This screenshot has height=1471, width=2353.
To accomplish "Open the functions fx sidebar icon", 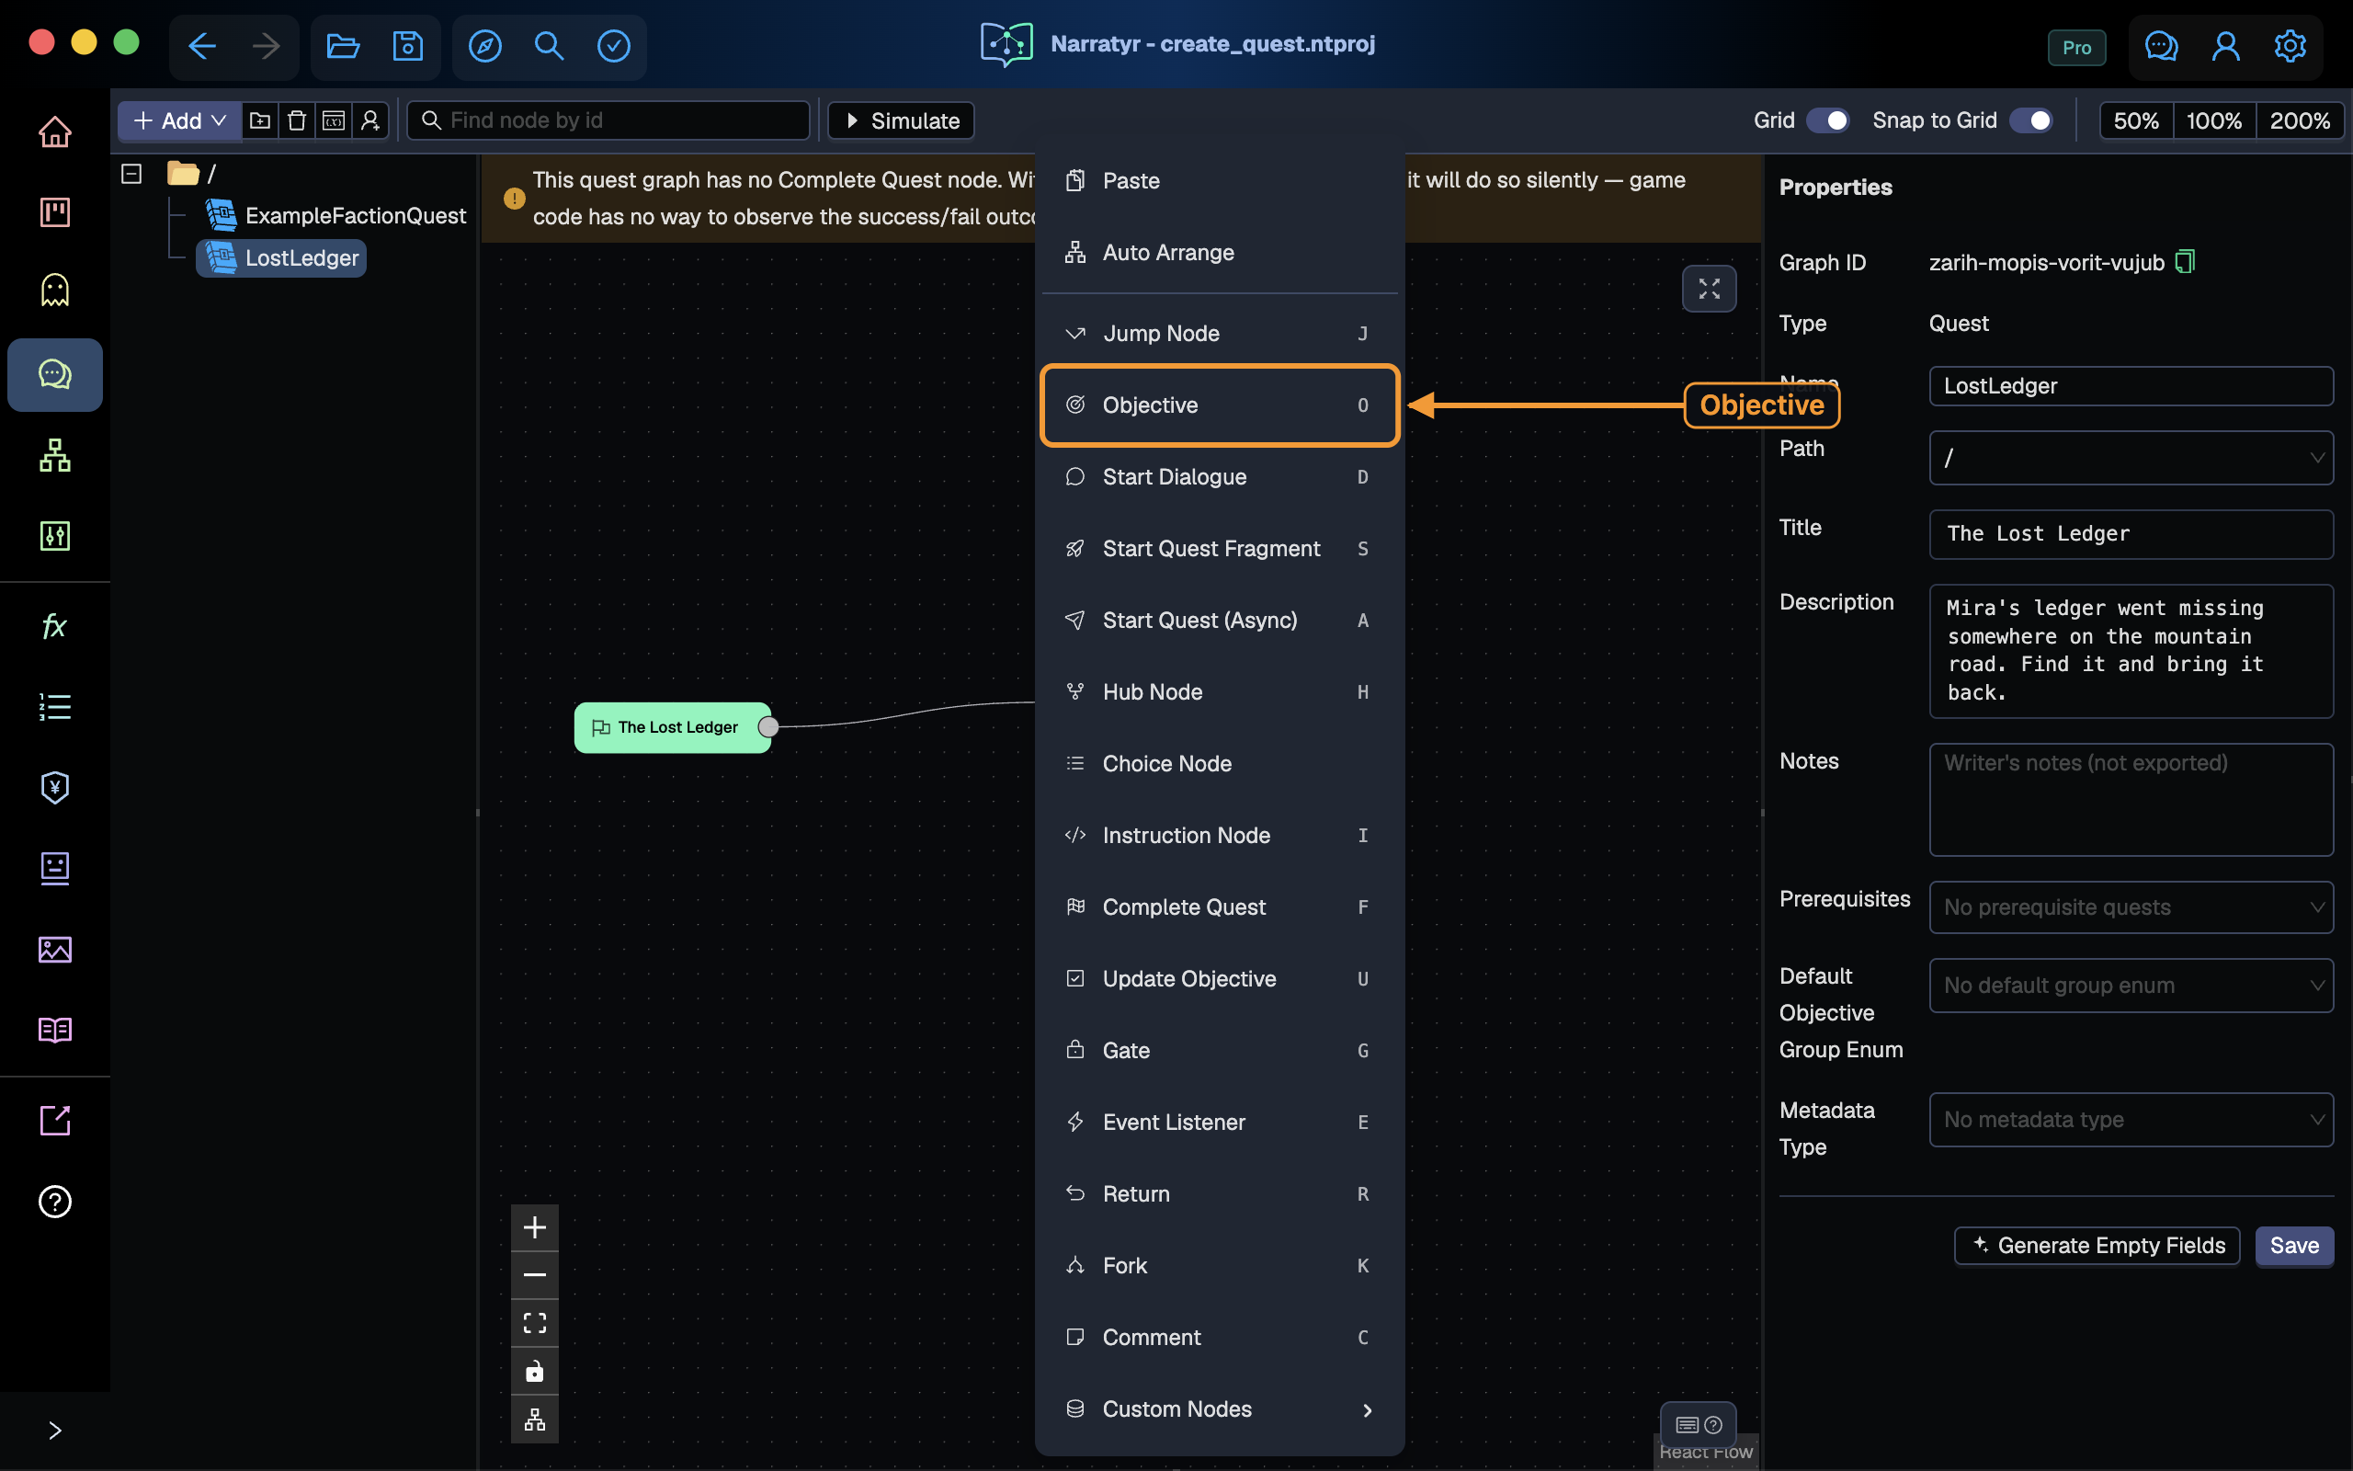I will 54,625.
